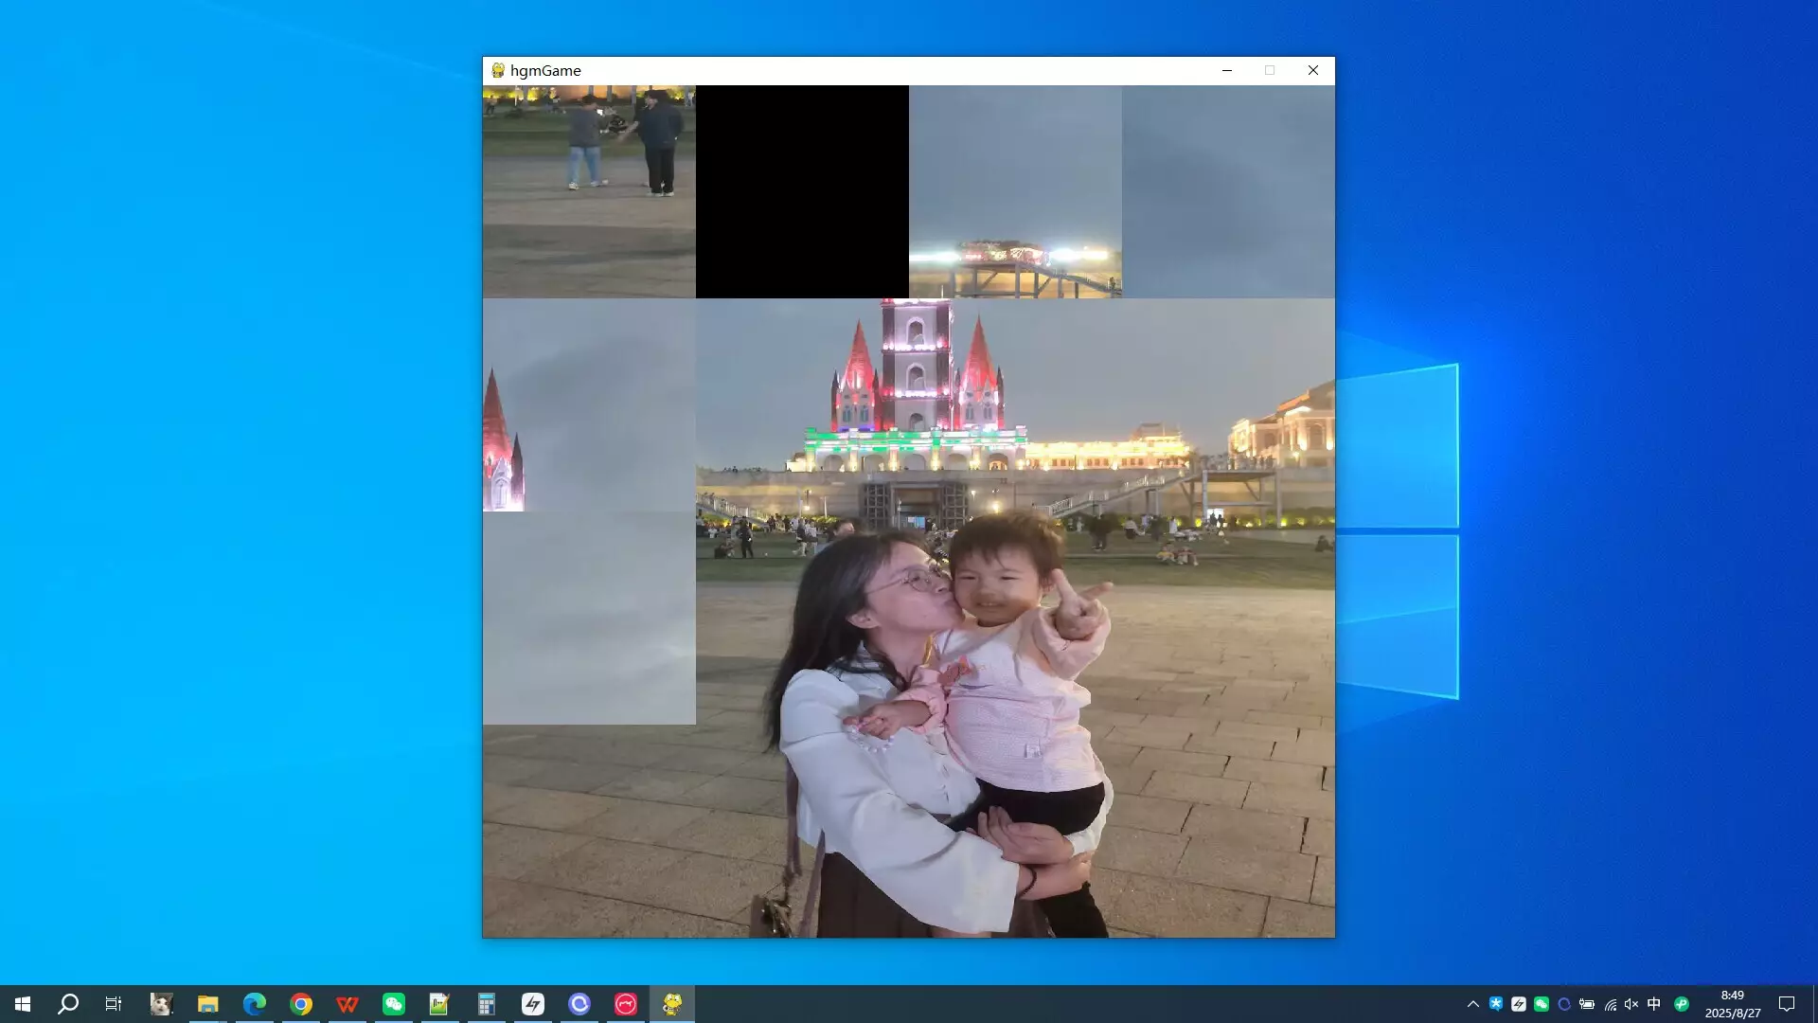Select the hgmGame Python icon on the taskbar
The image size is (1818, 1023).
[671, 1003]
